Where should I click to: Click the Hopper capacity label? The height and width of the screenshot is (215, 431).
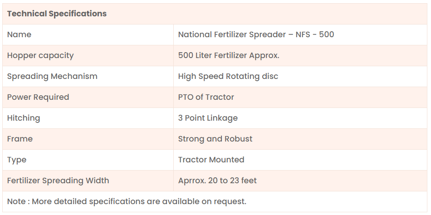tap(40, 55)
